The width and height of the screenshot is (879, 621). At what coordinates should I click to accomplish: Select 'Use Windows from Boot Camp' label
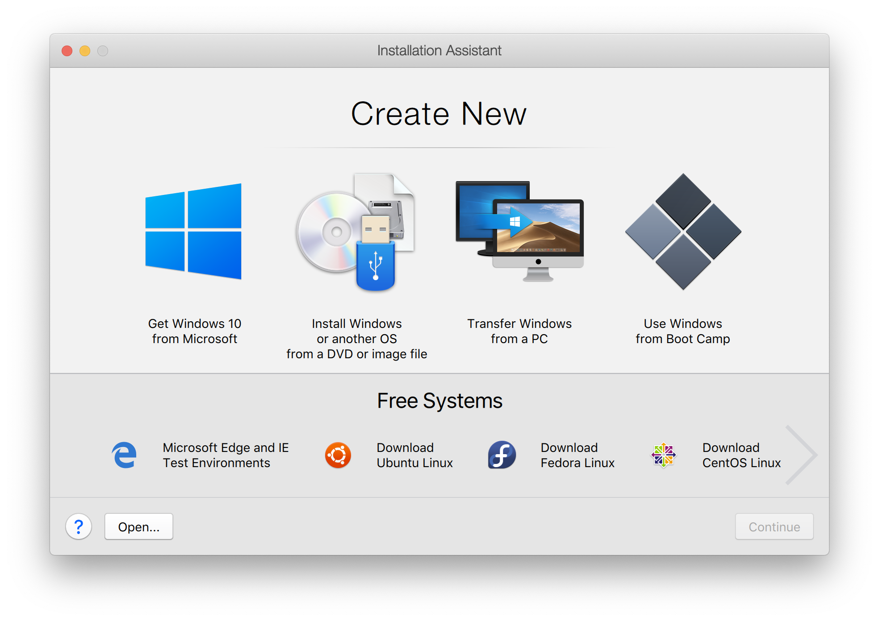(683, 331)
